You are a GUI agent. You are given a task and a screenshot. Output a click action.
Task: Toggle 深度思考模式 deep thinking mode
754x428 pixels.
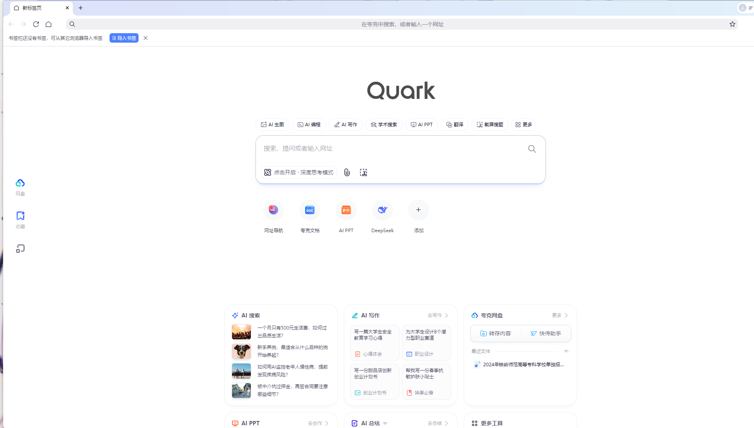(x=299, y=172)
